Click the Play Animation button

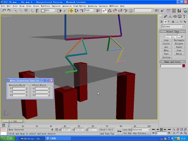point(161,129)
